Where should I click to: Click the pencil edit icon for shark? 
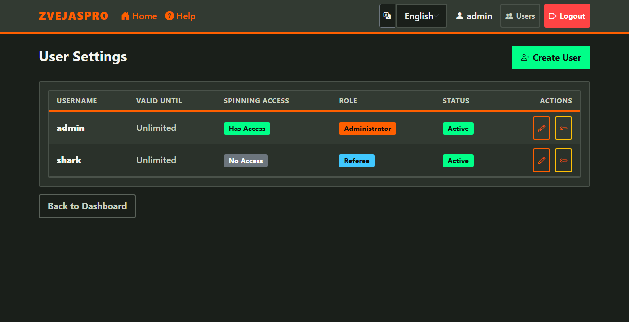[541, 160]
